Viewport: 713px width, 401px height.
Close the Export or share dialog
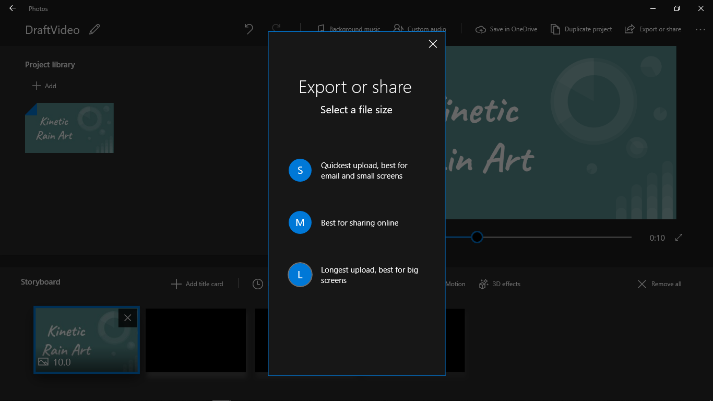pos(433,44)
